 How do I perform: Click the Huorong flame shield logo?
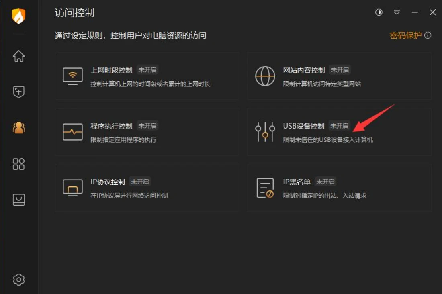(18, 16)
